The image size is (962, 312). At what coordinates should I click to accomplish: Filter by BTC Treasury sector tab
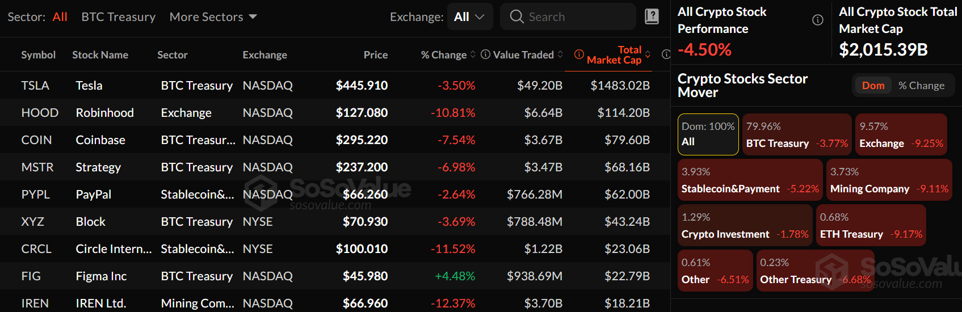click(x=118, y=17)
